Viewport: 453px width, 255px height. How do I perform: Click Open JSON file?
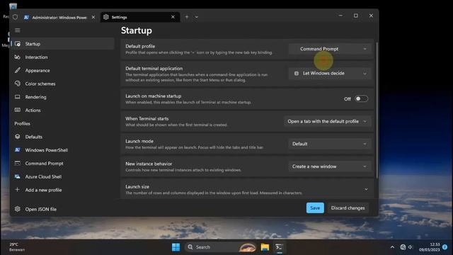(x=62, y=209)
